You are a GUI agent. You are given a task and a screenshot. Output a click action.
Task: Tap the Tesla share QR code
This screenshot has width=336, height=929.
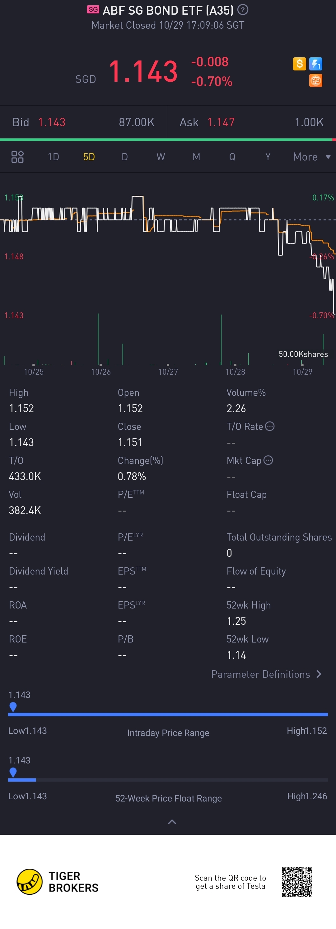[x=297, y=882]
